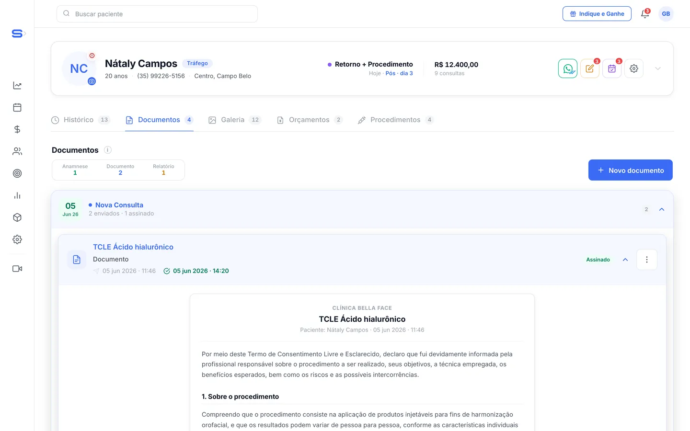
Task: Click the Nova Consulta link
Action: (x=119, y=205)
